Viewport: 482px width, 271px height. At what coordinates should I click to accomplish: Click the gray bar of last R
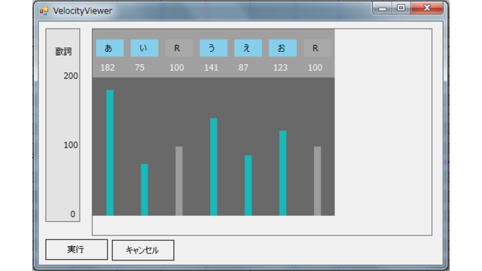tap(317, 181)
